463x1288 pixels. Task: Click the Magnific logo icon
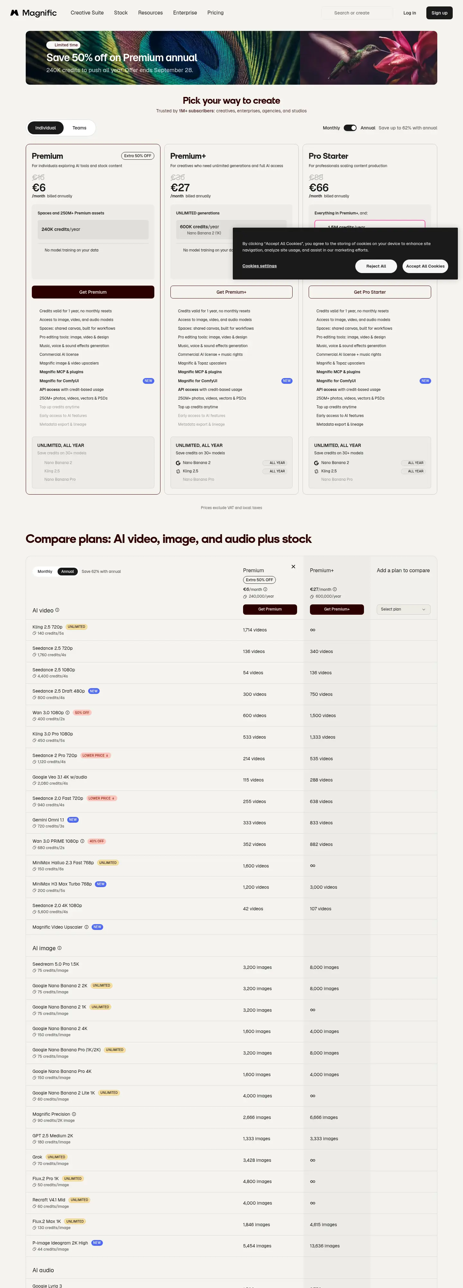coord(14,13)
